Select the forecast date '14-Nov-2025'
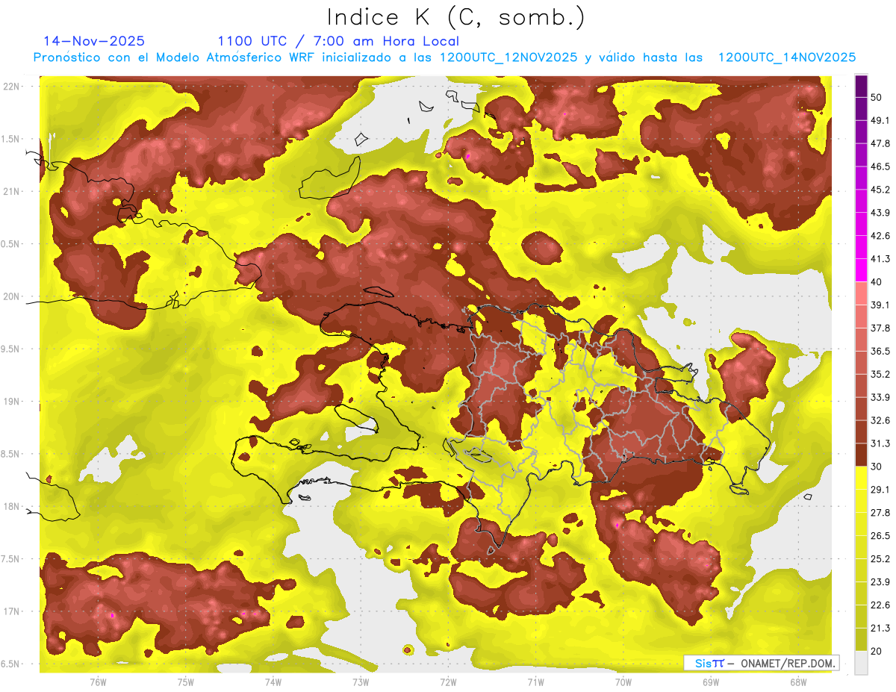This screenshot has width=896, height=692. pyautogui.click(x=94, y=41)
